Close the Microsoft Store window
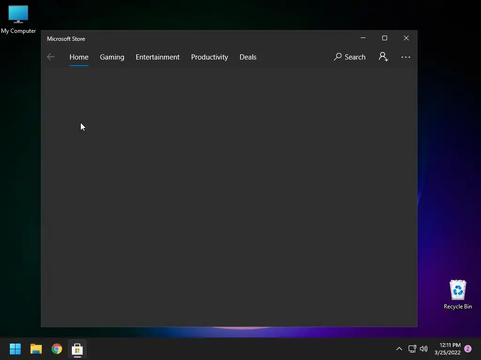The height and width of the screenshot is (360, 481). (406, 38)
